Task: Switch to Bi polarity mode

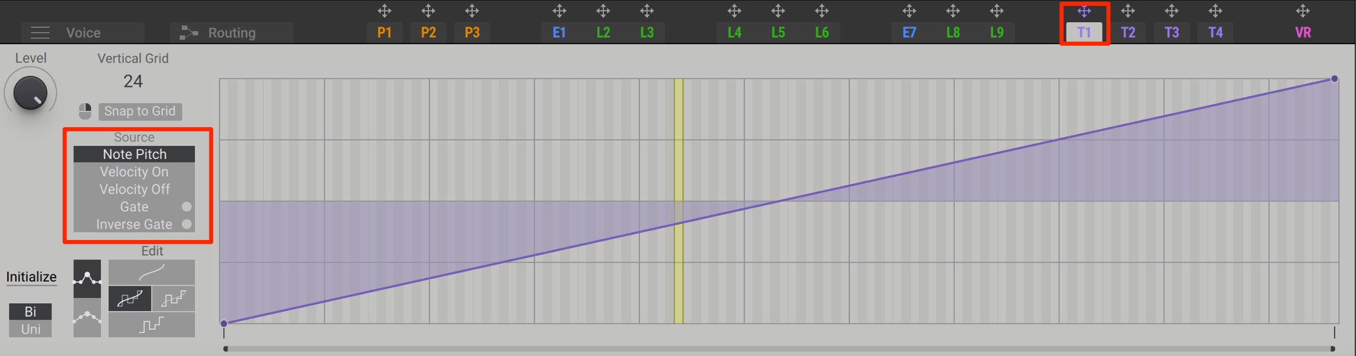Action: [x=30, y=312]
